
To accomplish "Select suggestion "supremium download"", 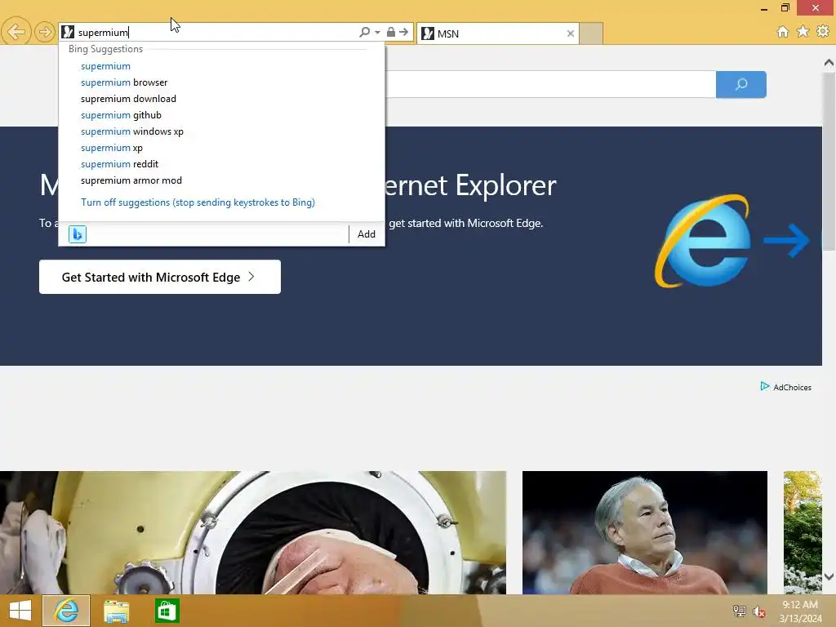I will click(x=128, y=99).
